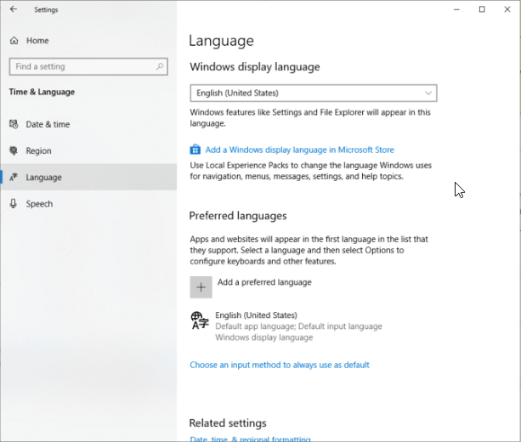This screenshot has width=521, height=442.
Task: Focus the Find a setting search box
Action: (x=88, y=66)
